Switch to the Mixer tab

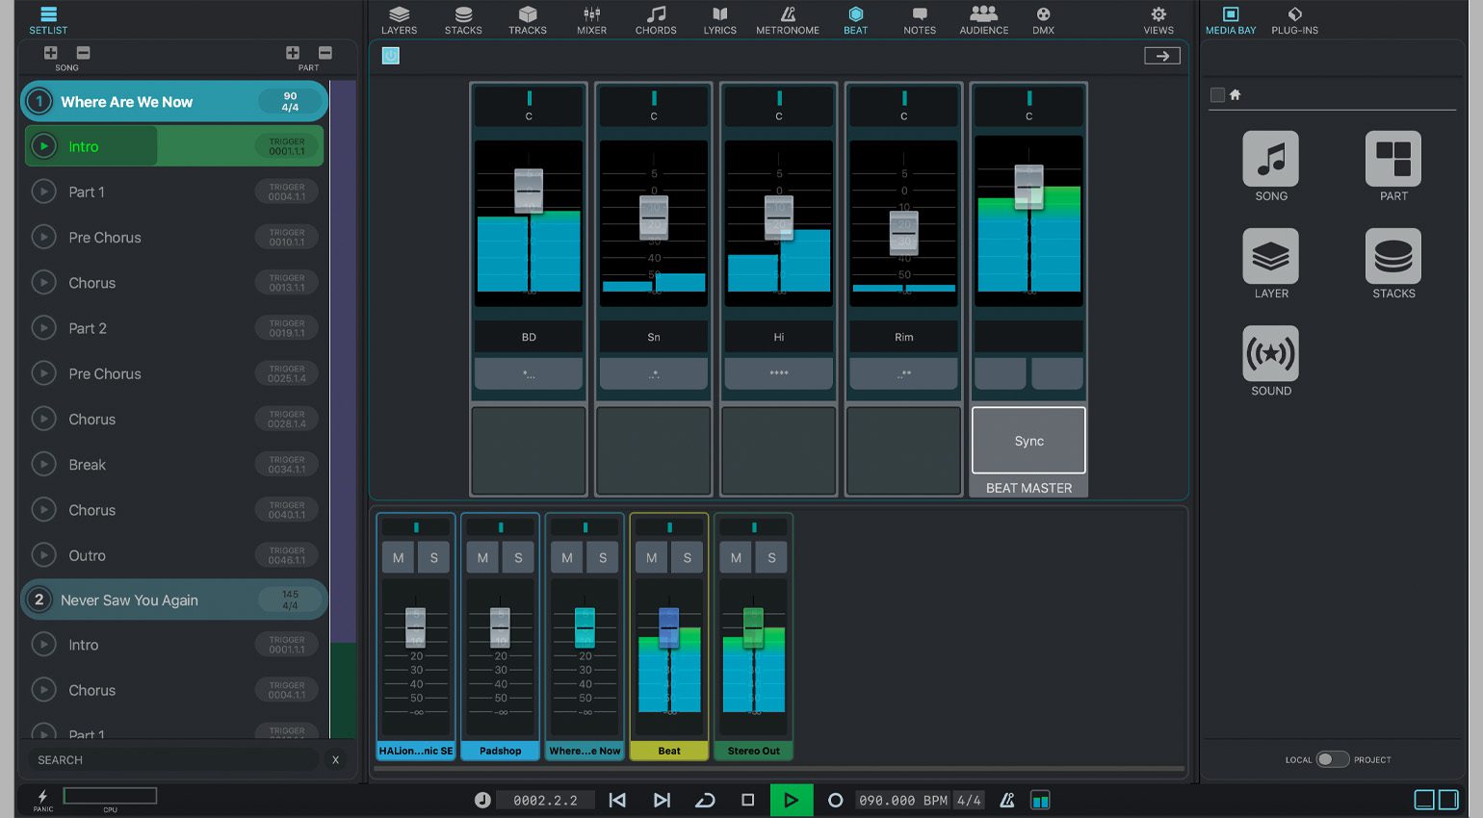[x=591, y=19]
